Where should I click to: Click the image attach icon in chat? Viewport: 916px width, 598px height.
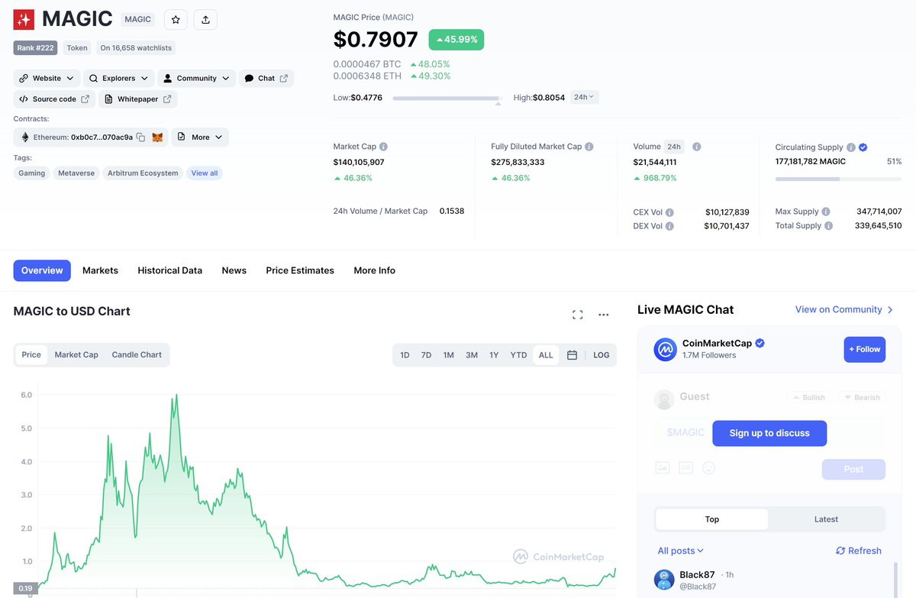pyautogui.click(x=663, y=467)
